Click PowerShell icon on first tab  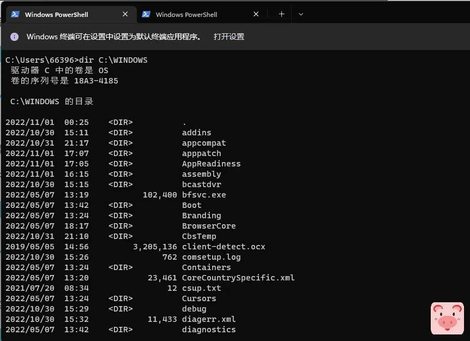pyautogui.click(x=15, y=14)
